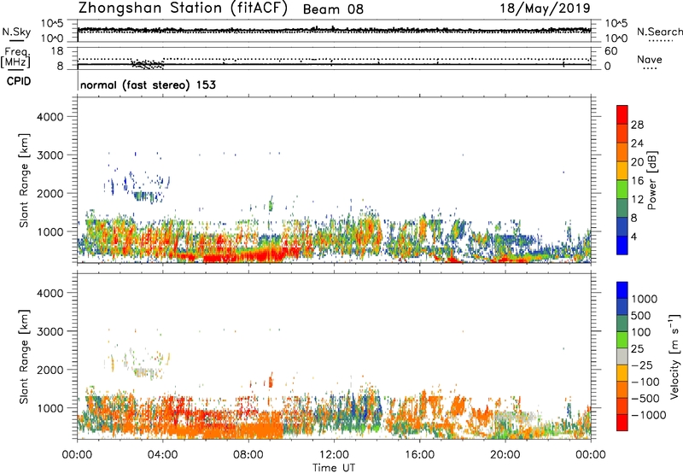The image size is (683, 473).
Task: Click the "N.Search" legend label
Action: [x=660, y=32]
